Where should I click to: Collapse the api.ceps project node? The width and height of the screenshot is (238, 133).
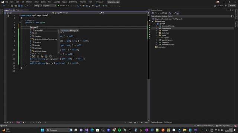tap(155, 24)
